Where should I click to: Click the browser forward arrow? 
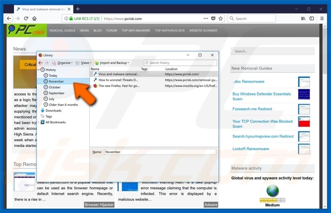tap(18, 18)
